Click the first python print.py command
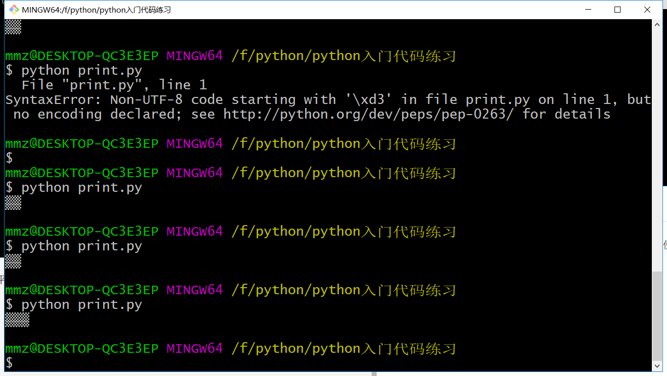 coord(81,71)
